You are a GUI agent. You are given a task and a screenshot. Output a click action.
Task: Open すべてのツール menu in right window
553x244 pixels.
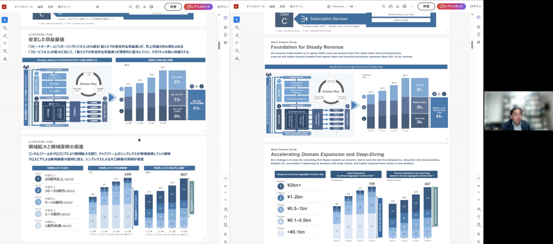pos(256,7)
